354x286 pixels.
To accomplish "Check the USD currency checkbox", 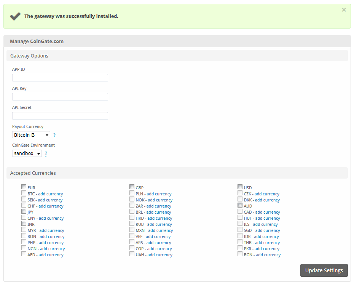I will pos(240,187).
